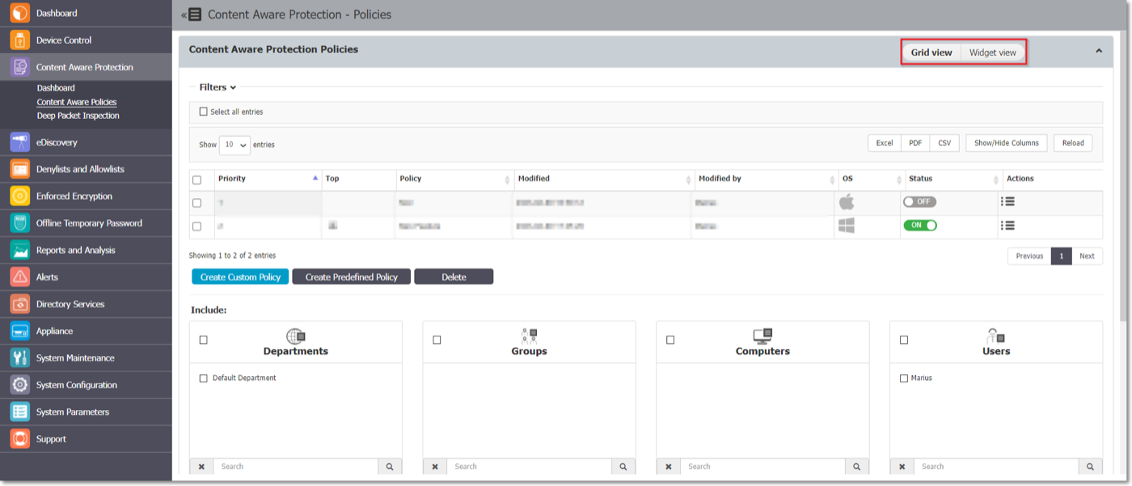Collapse sidebar using the menu toggle icon
Viewport: 1132px width, 486px height.
(192, 15)
